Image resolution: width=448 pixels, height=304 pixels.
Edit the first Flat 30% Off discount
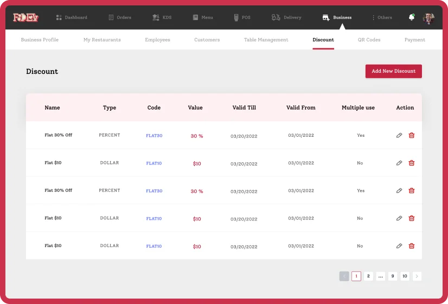[x=399, y=135]
